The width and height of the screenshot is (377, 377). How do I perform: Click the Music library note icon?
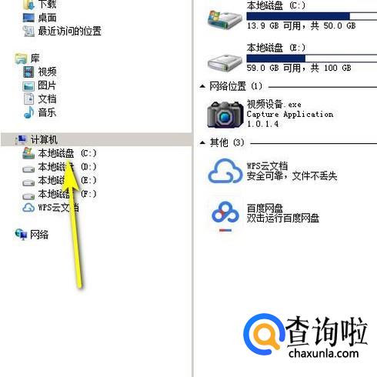coord(28,112)
